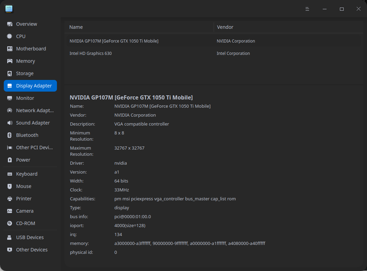Select the Display Adapter tab
This screenshot has height=271, width=367.
click(31, 86)
